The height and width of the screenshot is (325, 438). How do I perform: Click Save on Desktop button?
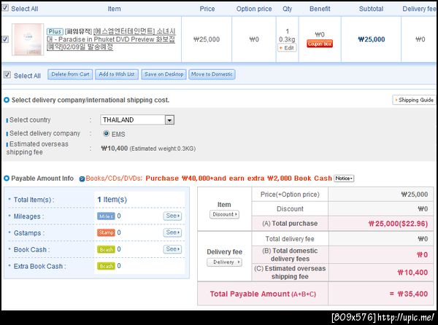[x=164, y=74]
